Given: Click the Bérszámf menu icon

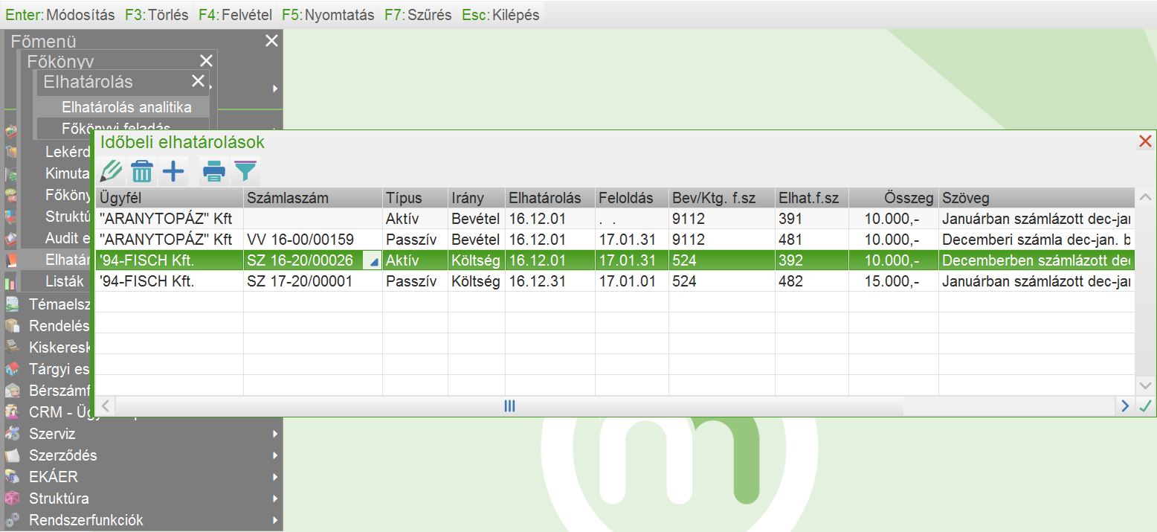Looking at the screenshot, I should tap(12, 391).
